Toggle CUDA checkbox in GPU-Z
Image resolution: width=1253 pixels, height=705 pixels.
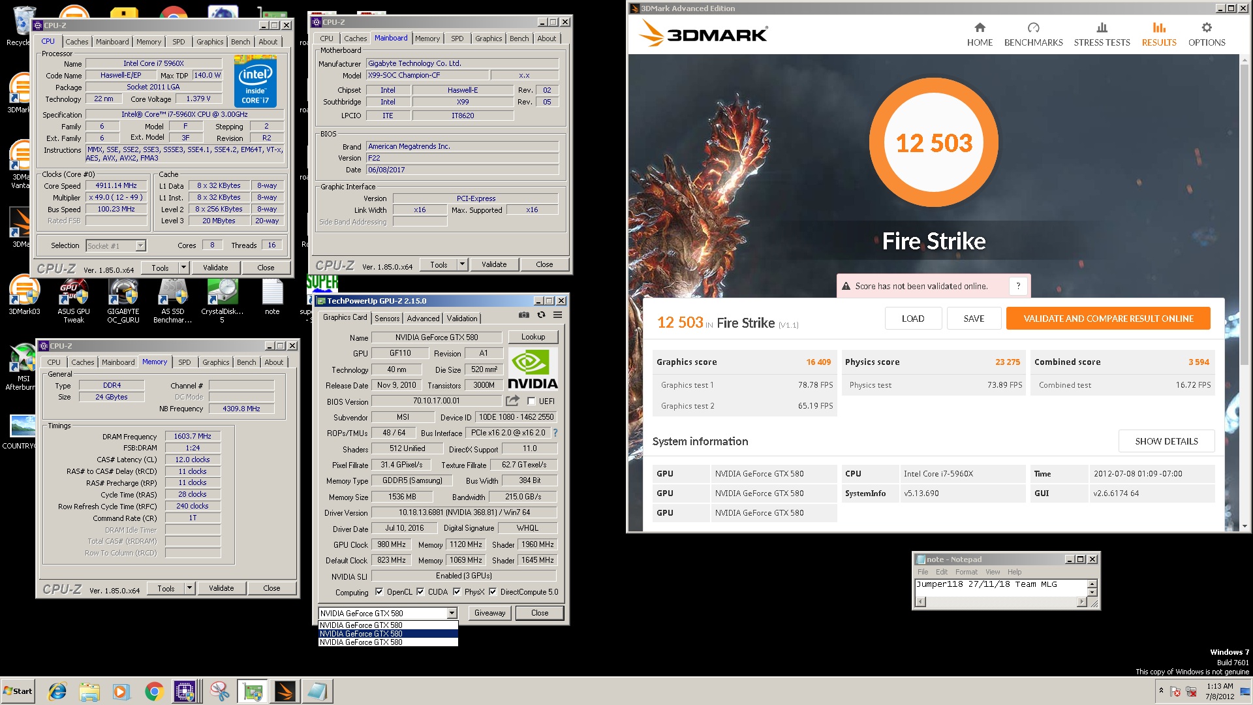(x=420, y=592)
